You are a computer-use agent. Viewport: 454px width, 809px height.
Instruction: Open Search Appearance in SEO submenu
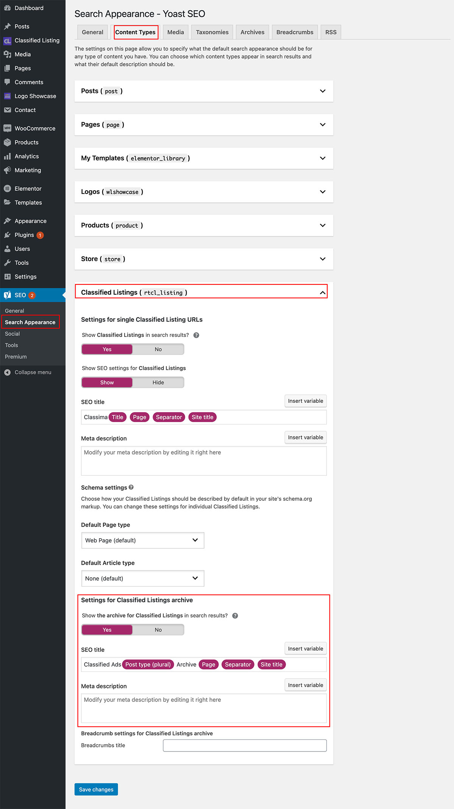pyautogui.click(x=30, y=322)
